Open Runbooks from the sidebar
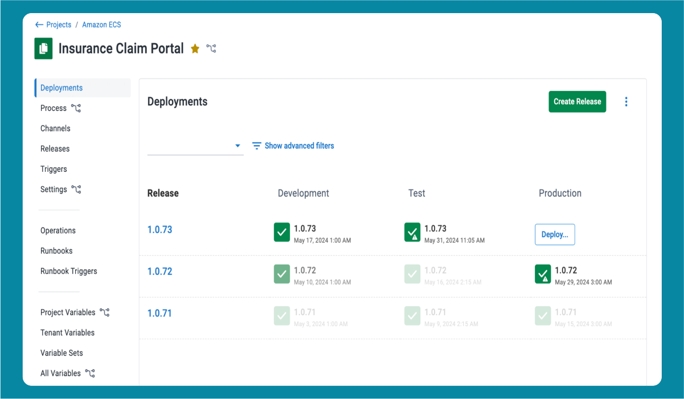The image size is (684, 399). (x=56, y=250)
